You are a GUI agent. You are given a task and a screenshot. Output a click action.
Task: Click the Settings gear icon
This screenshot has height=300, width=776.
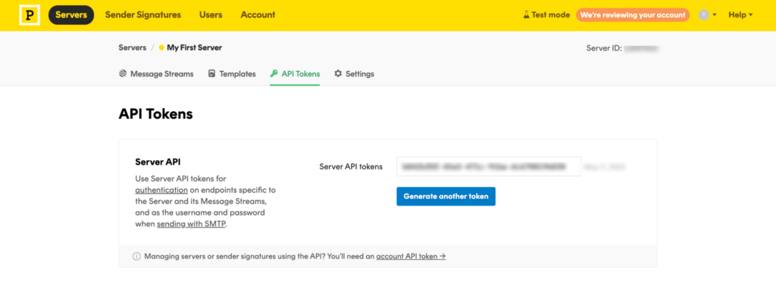pos(338,74)
